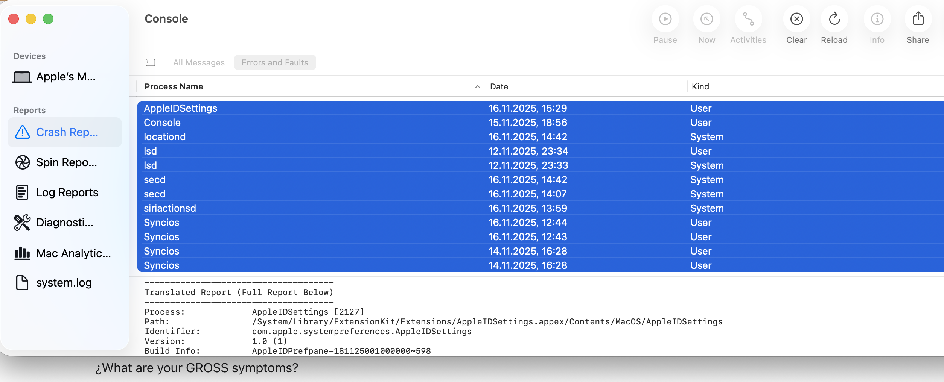Viewport: 944px width, 382px height.
Task: Click the Process line 'AppleIDSettings [2127]'
Action: coord(308,312)
